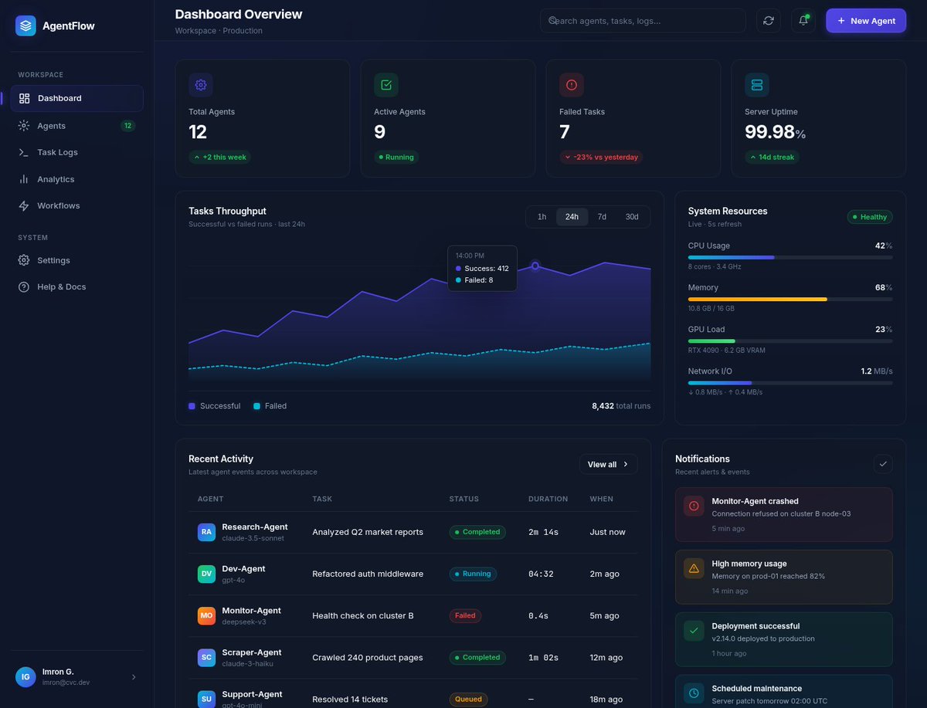Click the AgentFlow logo icon
The height and width of the screenshot is (708, 927).
click(25, 25)
